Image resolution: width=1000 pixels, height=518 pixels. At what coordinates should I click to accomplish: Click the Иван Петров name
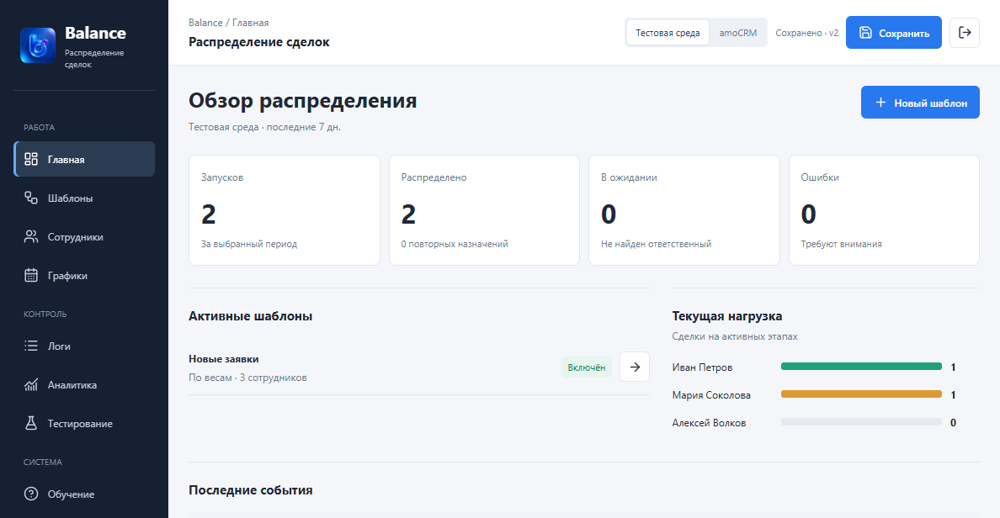(702, 367)
